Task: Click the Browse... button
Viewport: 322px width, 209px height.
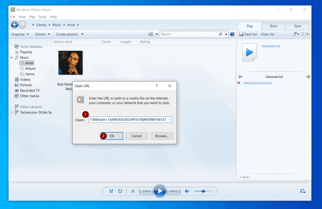Action: pyautogui.click(x=162, y=136)
